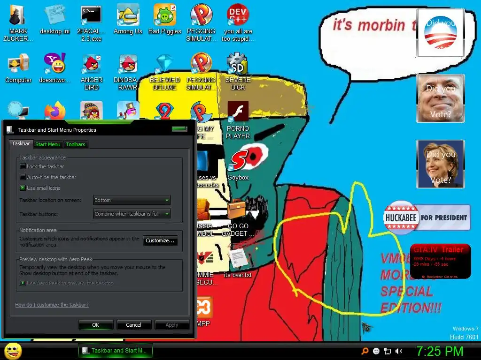Select the Firefox desktop icon

(54, 111)
